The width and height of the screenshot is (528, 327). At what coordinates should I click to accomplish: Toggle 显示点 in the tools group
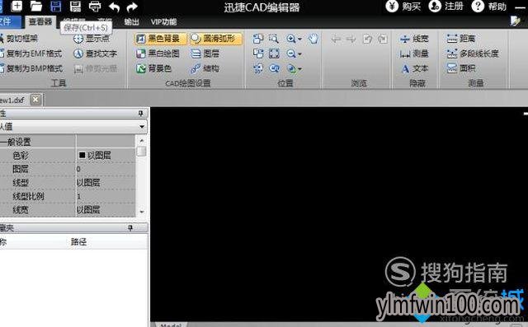pos(92,39)
